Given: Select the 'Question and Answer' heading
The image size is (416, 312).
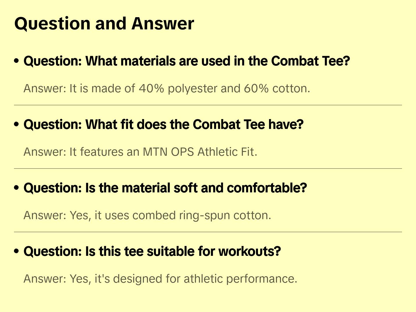Looking at the screenshot, I should [x=104, y=24].
